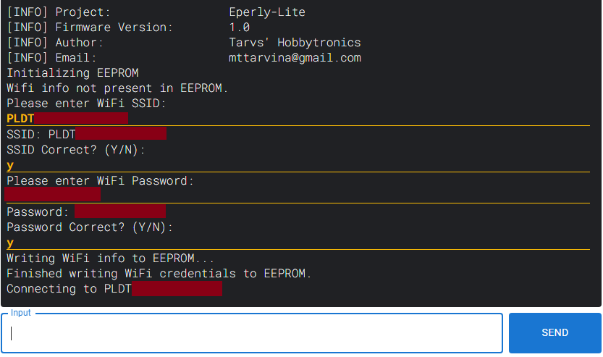
Task: Click the email mttarvina@gmail.com text
Action: [x=295, y=58]
